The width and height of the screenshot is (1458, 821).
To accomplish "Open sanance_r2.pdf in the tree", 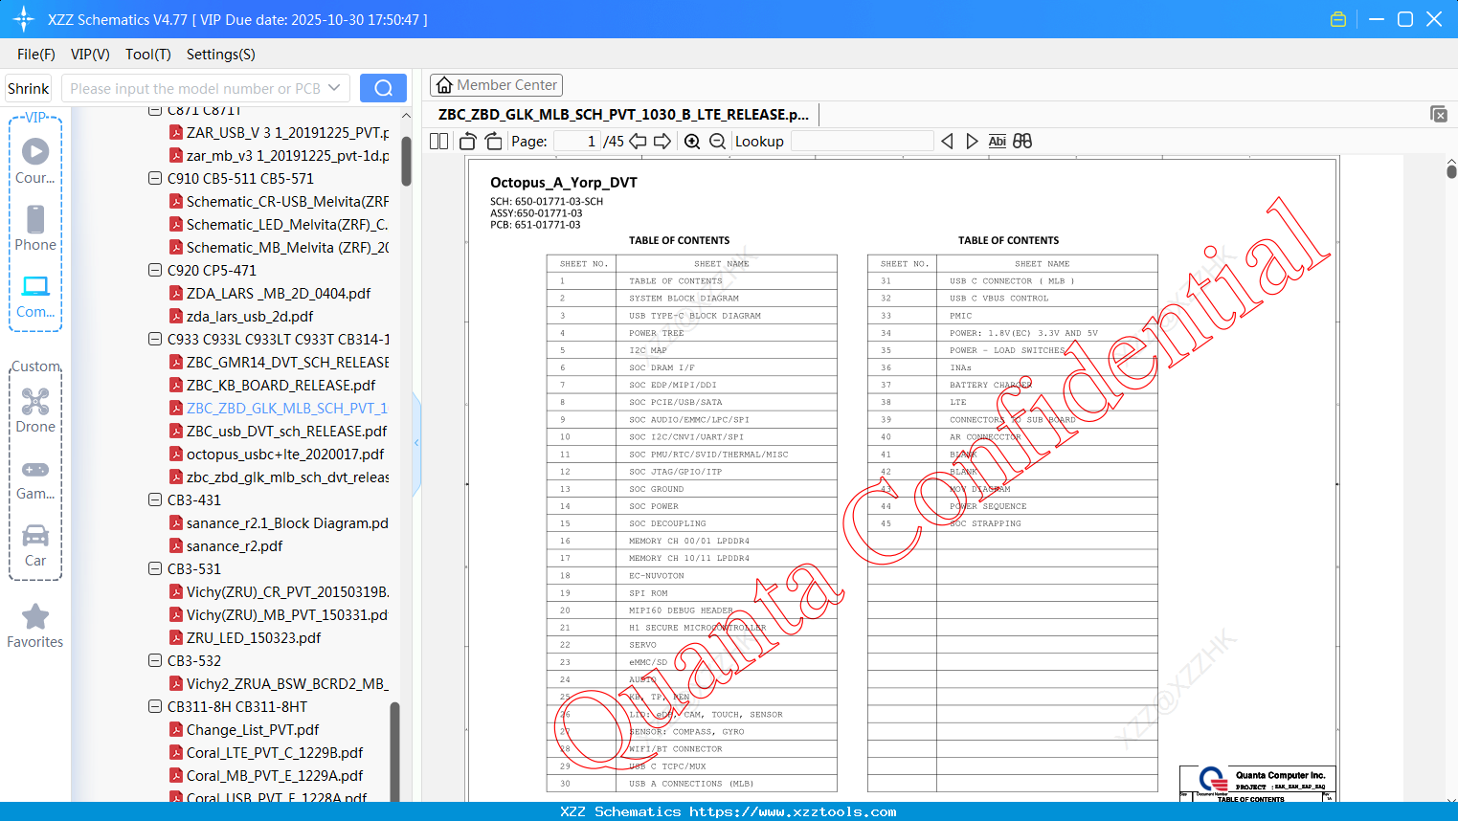I will coord(235,545).
